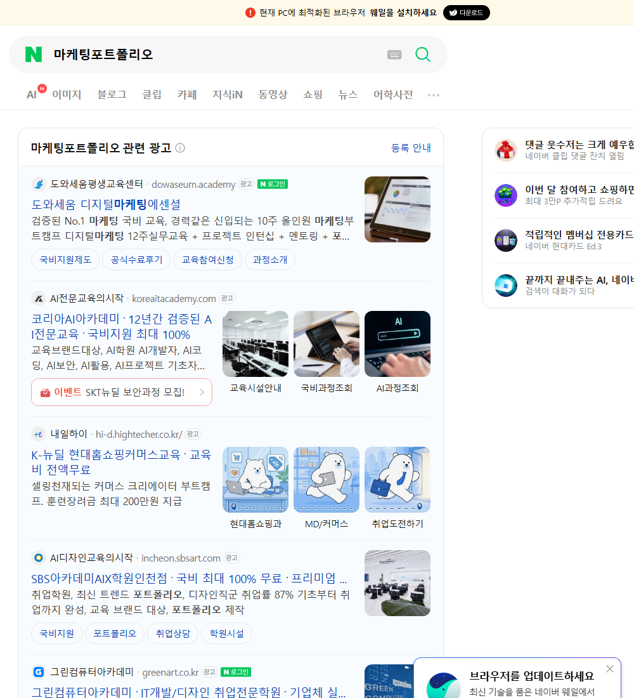This screenshot has height=698, width=634.
Task: Click the 광고 badge next to incheon.sbsart.com
Action: click(231, 558)
